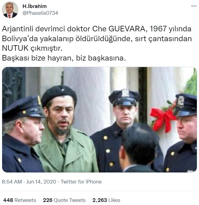Click the sentence starting Başkası bize hayran
Screen dimensions: 199x205
(64, 58)
